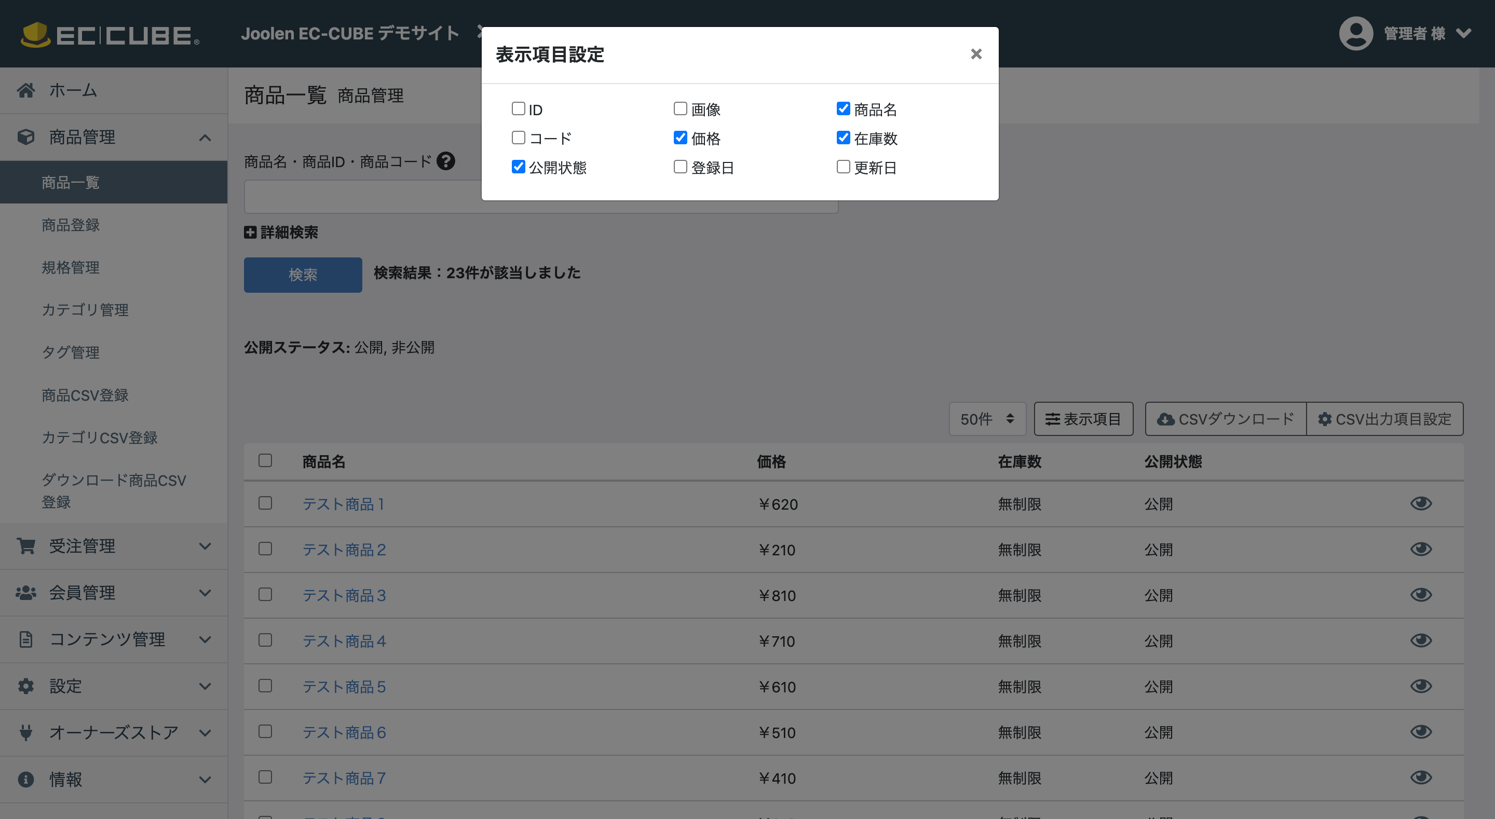Click the 商品名 column header
This screenshot has width=1495, height=819.
click(324, 461)
